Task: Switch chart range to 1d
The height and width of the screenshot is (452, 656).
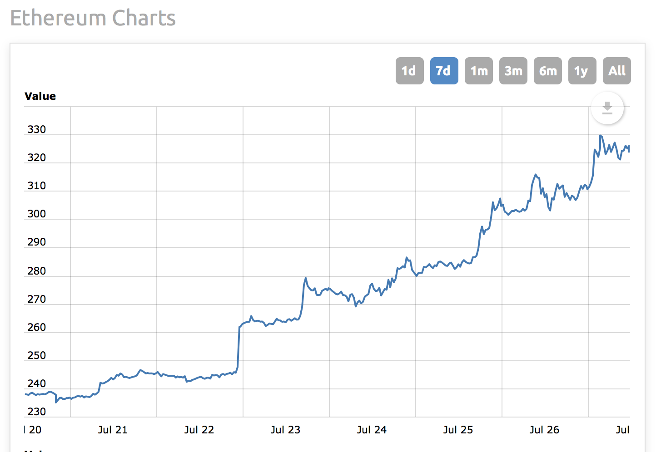Action: tap(409, 71)
